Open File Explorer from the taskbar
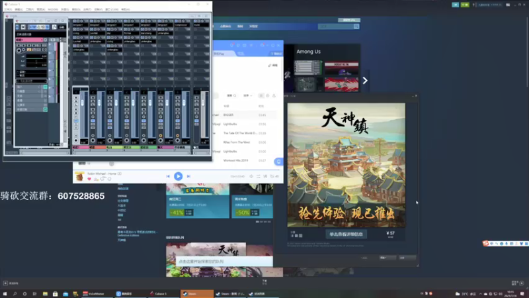 45,293
